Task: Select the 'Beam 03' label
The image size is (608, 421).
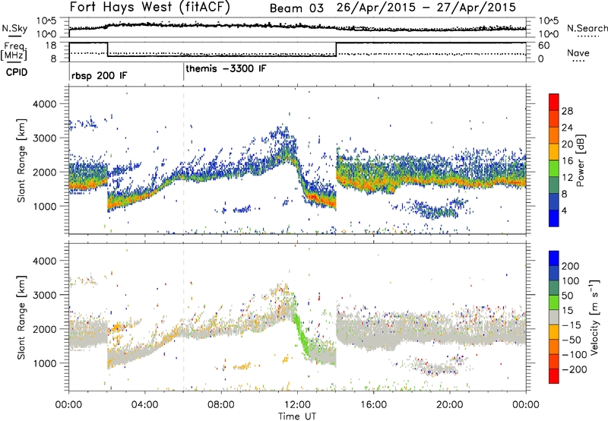Action: click(x=296, y=8)
